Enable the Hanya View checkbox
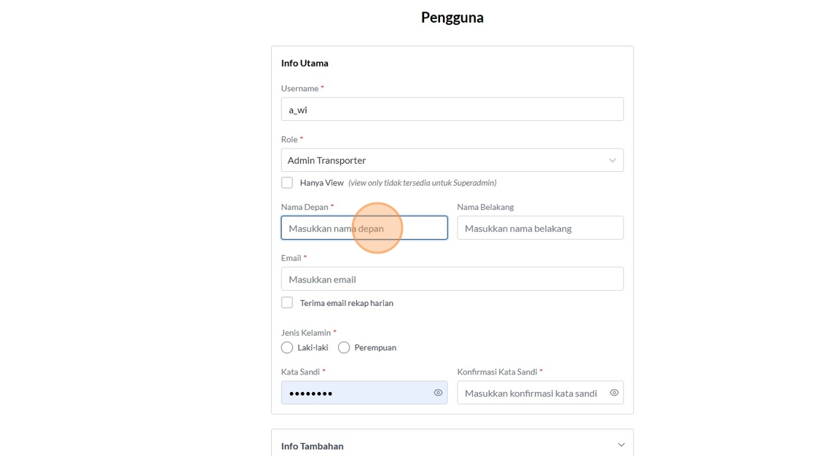The height and width of the screenshot is (456, 816). pos(287,183)
